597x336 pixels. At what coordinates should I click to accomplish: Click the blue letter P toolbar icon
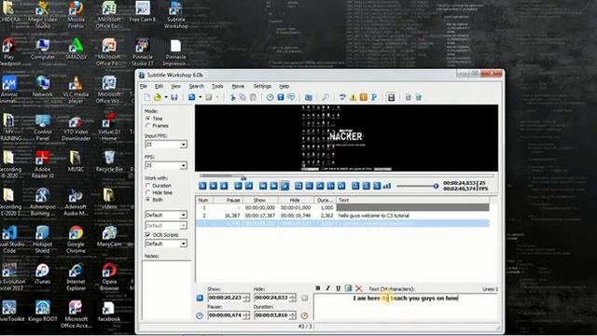374,97
